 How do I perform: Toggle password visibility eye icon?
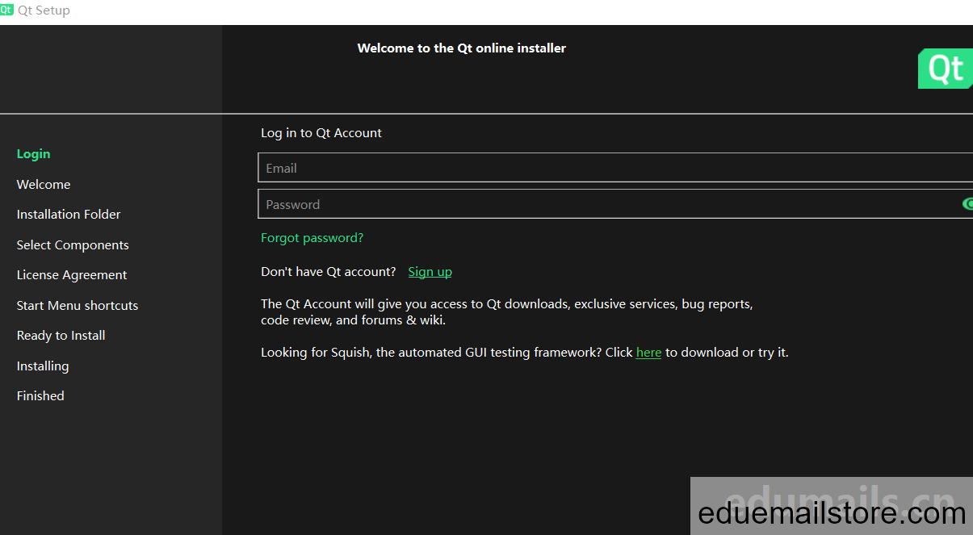(x=967, y=204)
